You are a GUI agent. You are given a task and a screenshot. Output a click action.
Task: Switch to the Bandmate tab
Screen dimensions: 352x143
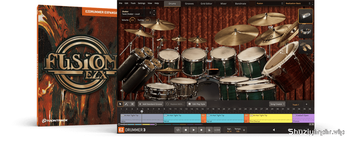240,3
